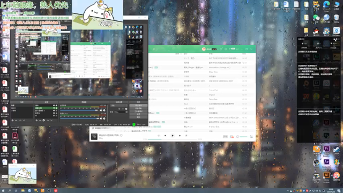Select song row with album 'Show Time'

pyautogui.click(x=202, y=72)
